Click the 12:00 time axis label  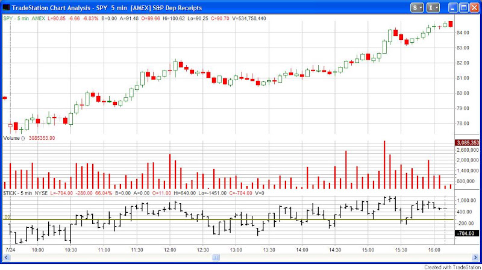[x=170, y=250]
